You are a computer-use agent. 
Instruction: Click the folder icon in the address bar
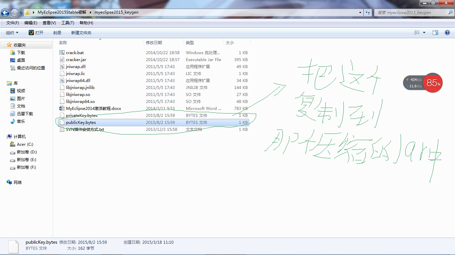click(x=27, y=12)
